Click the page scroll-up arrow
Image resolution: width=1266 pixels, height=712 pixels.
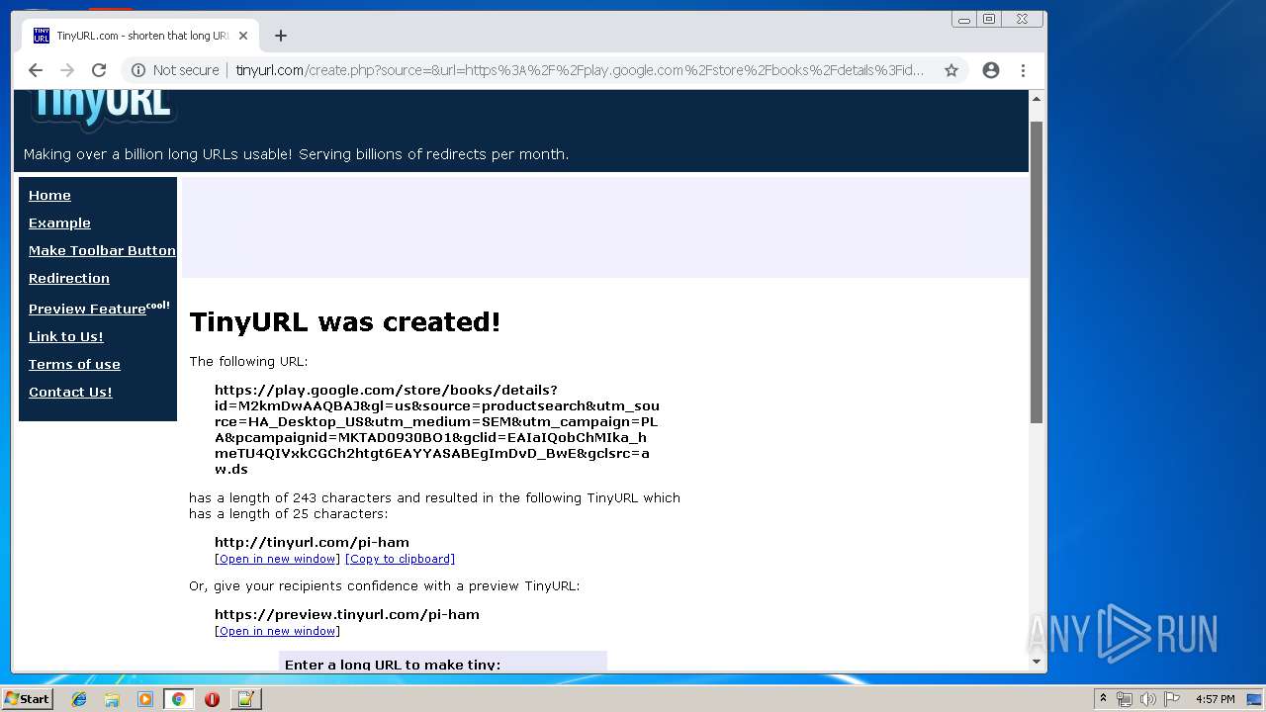point(1037,99)
